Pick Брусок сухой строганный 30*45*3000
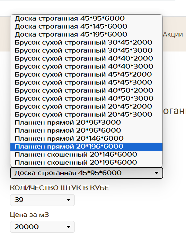This screenshot has width=186, height=238. point(87,50)
